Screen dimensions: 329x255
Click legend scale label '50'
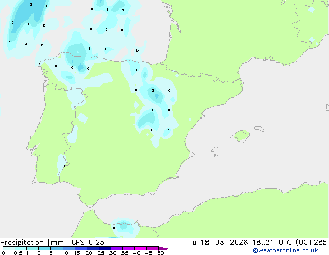(x=160, y=253)
